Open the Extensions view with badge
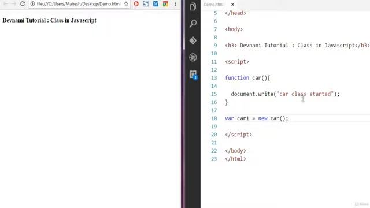The image size is (370, 208). [193, 75]
